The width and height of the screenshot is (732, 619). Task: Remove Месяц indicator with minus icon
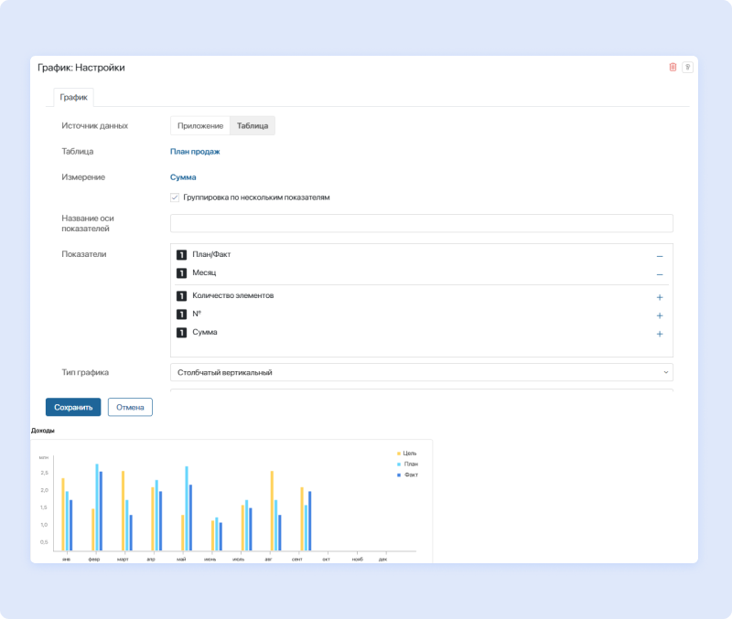point(659,274)
